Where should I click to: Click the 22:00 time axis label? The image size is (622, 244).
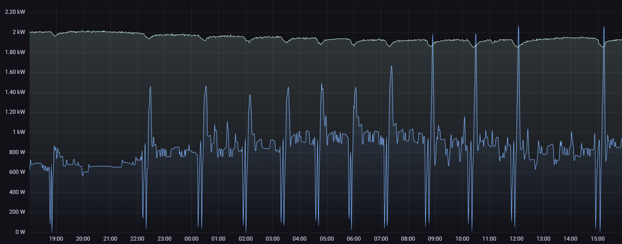point(137,239)
